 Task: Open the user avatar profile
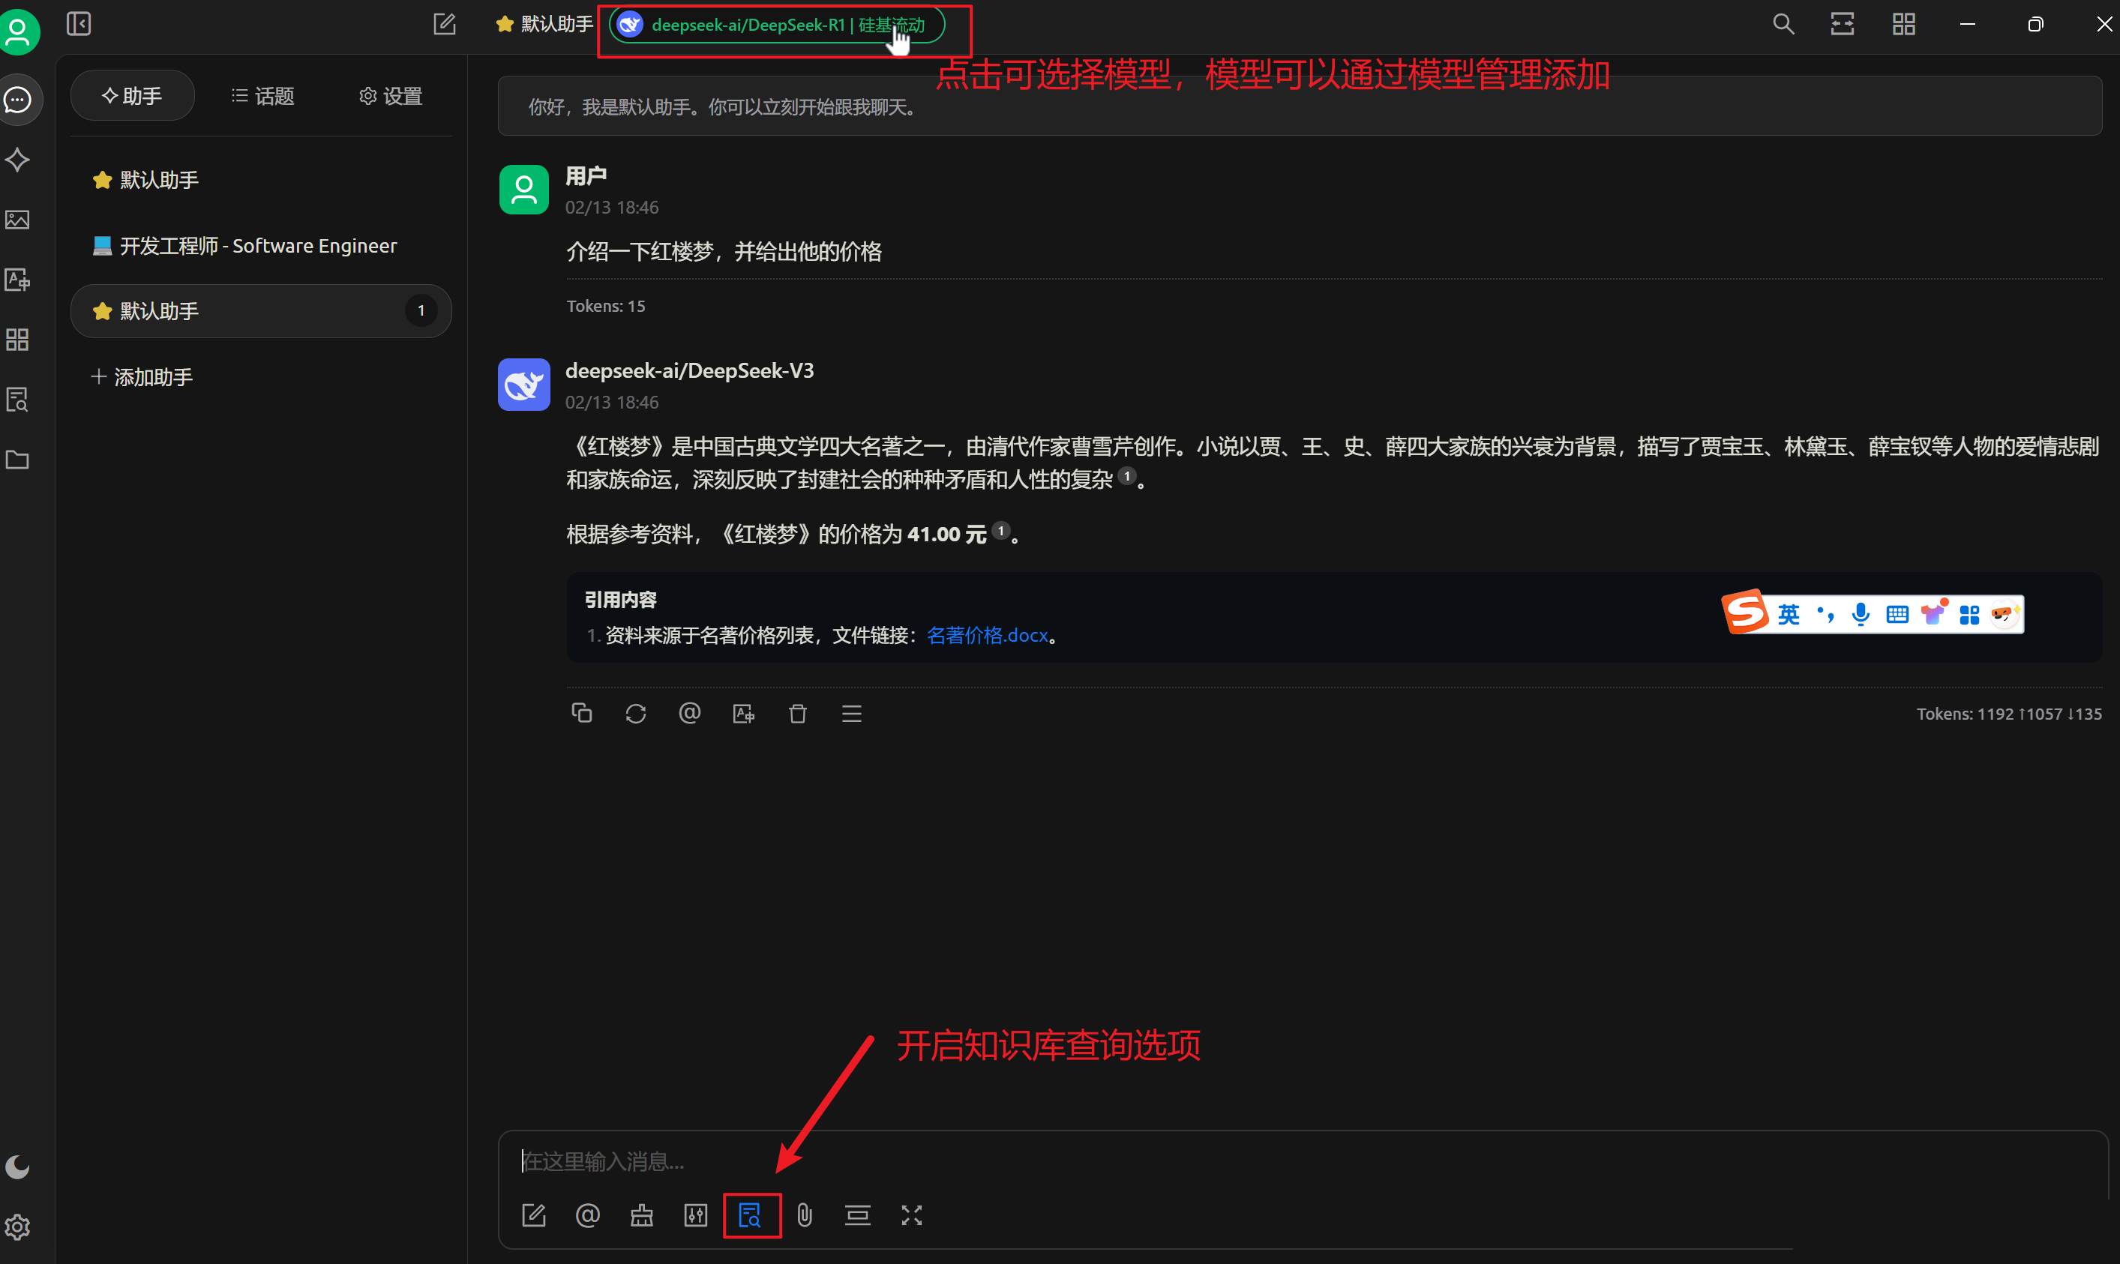pos(19,32)
